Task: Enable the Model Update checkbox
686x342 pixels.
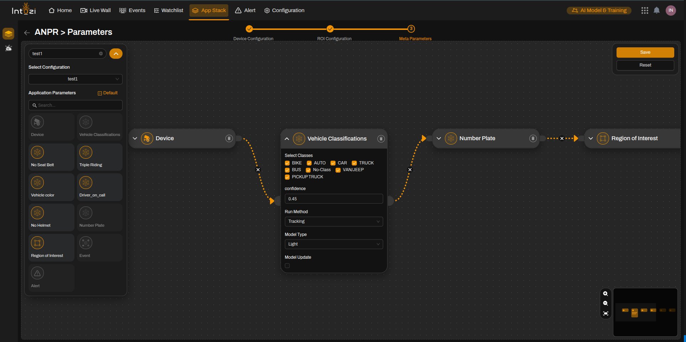Action: coord(287,266)
